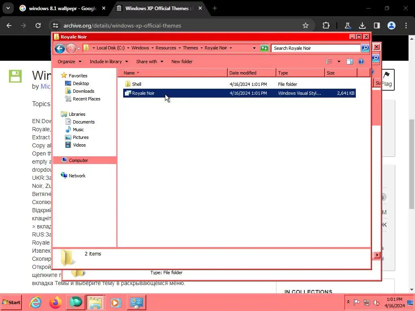Sort files by Type column

[300, 73]
